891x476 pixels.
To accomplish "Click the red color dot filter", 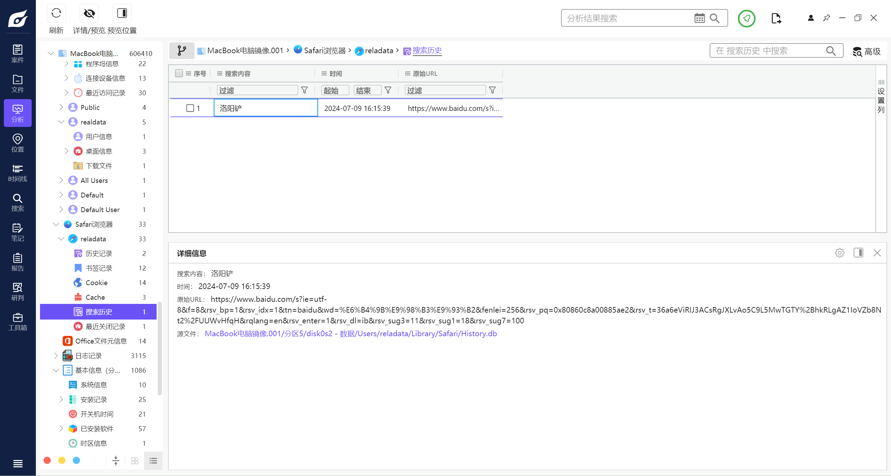I will coord(47,460).
